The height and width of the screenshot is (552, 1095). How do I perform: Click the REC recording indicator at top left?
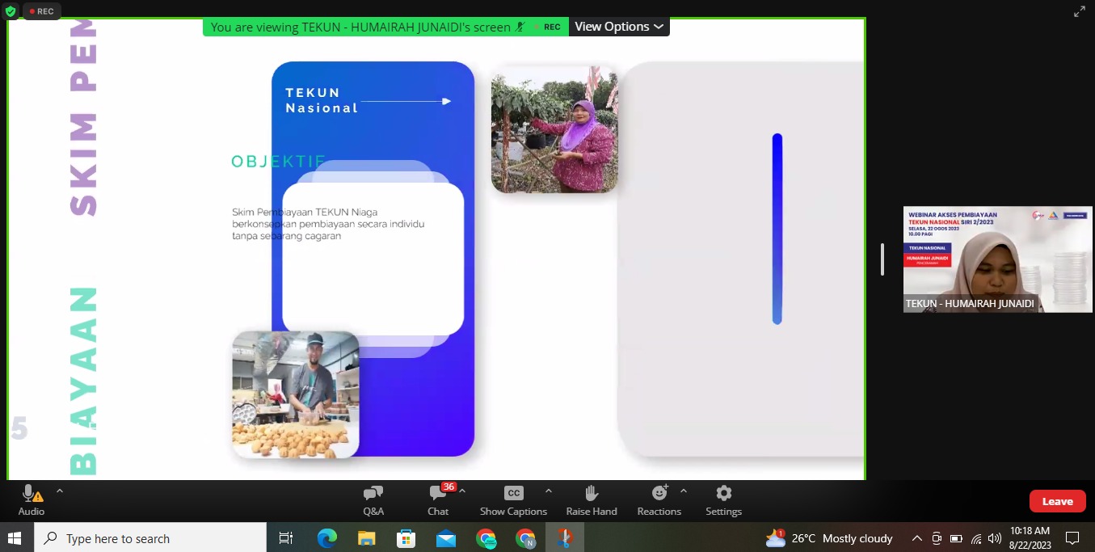tap(41, 11)
